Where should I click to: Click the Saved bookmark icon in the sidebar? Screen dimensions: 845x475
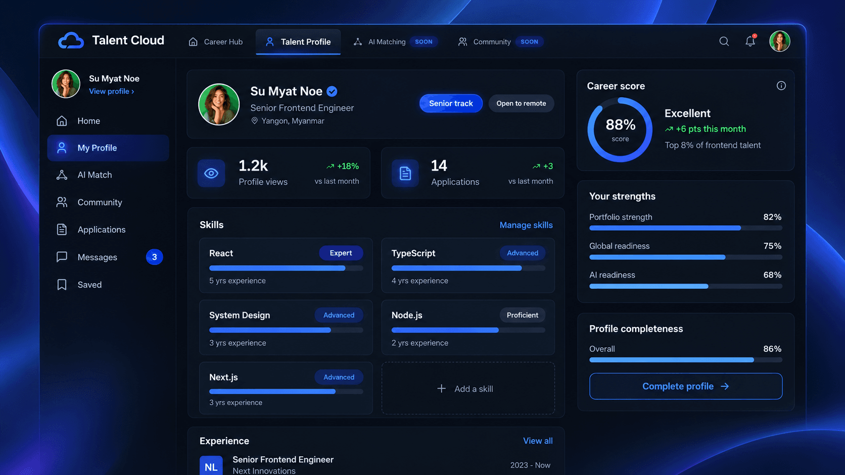[62, 285]
